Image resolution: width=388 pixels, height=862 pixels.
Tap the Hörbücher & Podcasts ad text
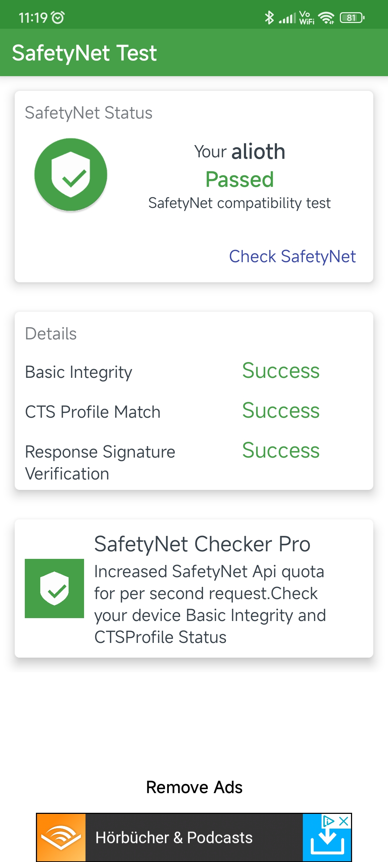tap(174, 838)
